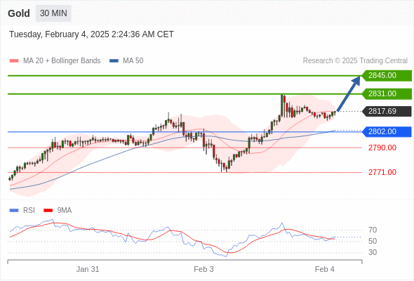Click the RSI 70 level label

pos(373,230)
